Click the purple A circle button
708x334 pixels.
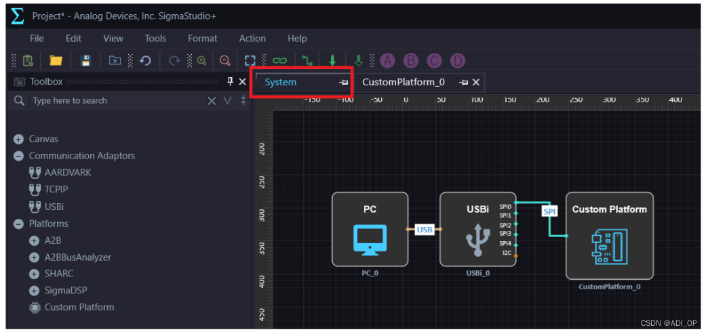pos(387,60)
